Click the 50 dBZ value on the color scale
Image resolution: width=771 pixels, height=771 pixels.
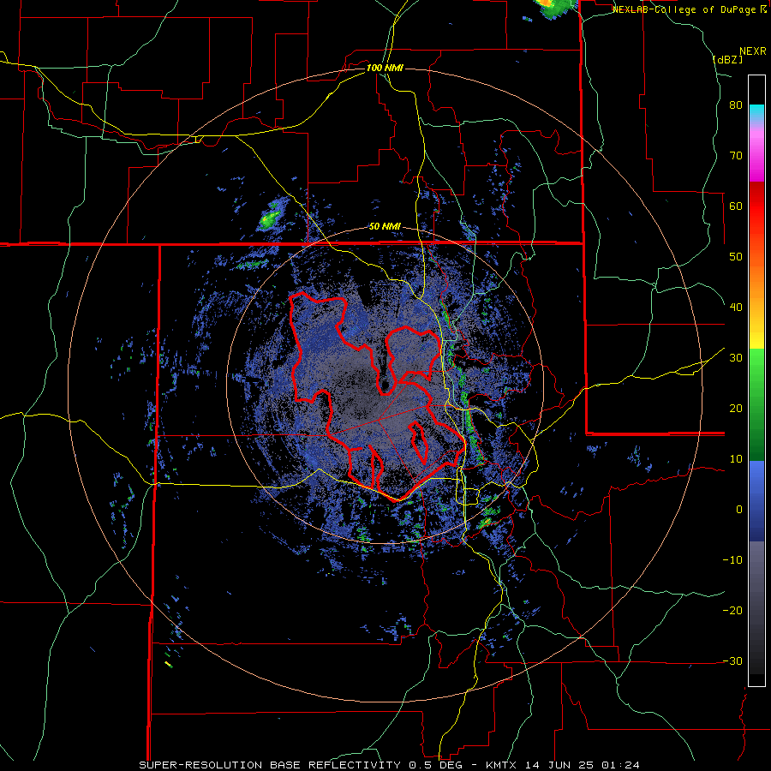(x=736, y=257)
